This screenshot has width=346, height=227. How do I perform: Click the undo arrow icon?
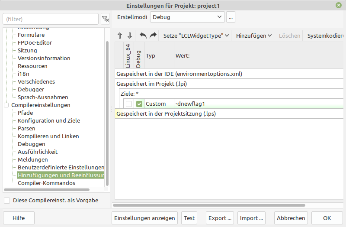click(x=143, y=36)
